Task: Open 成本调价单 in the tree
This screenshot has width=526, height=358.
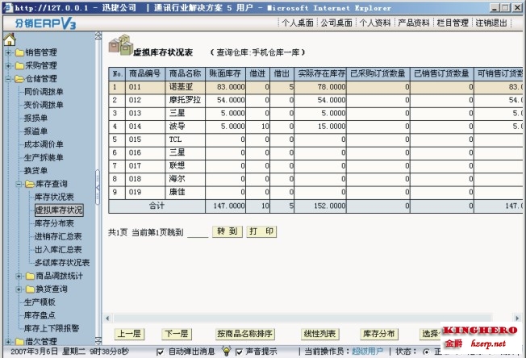Action: click(x=44, y=144)
